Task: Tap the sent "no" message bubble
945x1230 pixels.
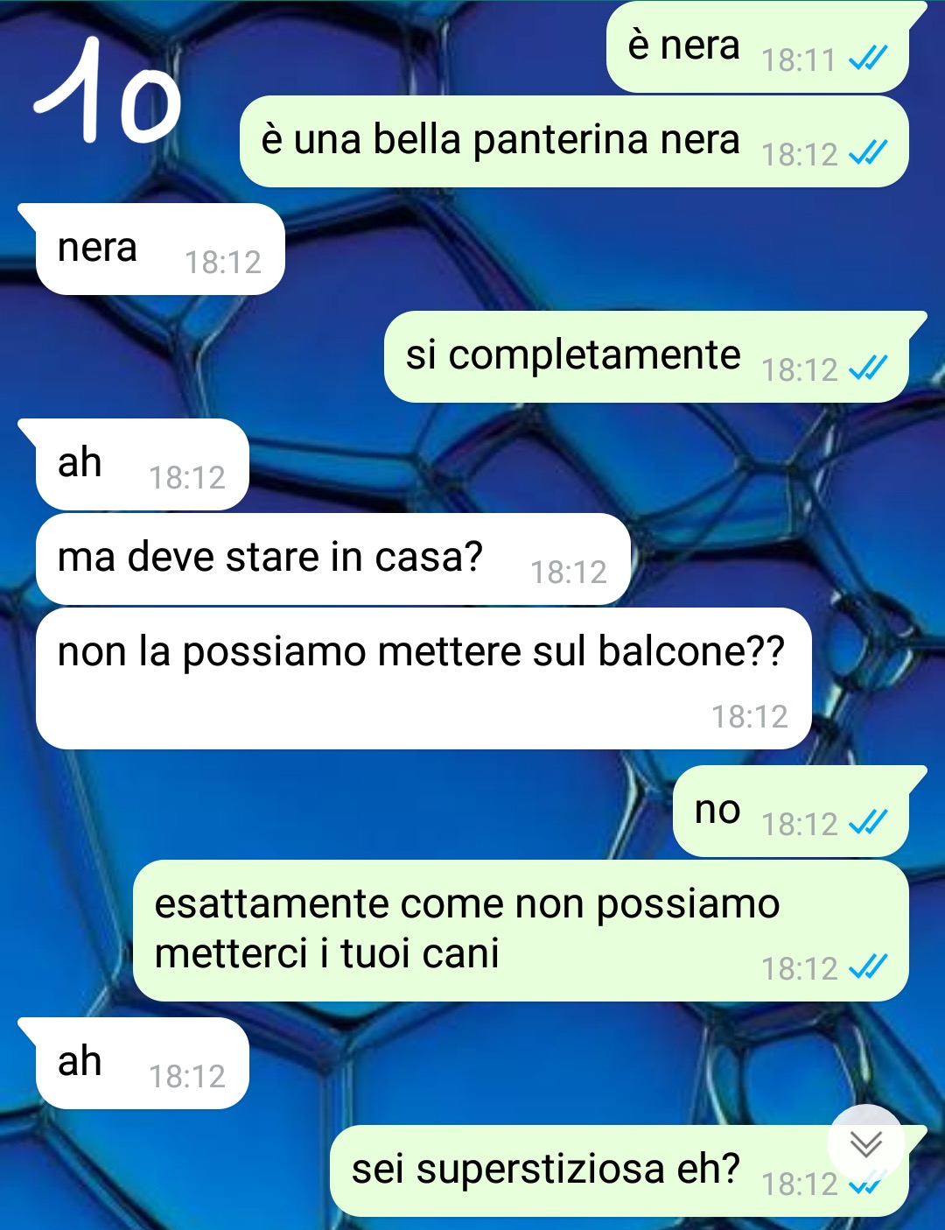Action: click(x=791, y=812)
